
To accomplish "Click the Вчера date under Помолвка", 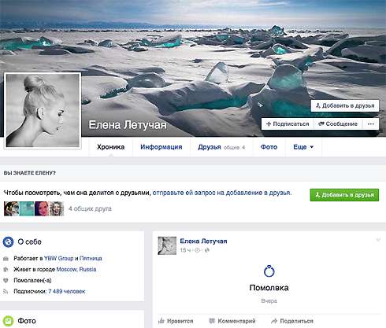I will [269, 300].
